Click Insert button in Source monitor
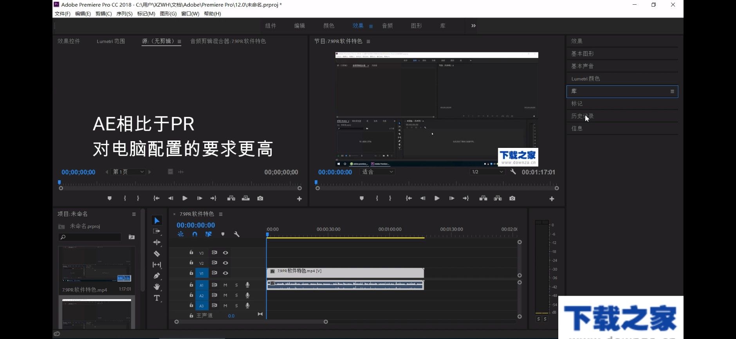Image resolution: width=736 pixels, height=339 pixels. pos(231,198)
